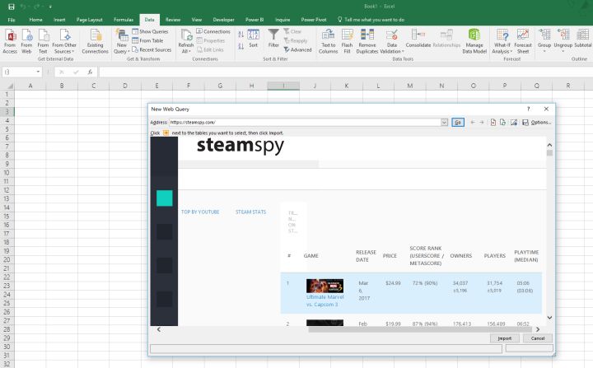This screenshot has width=593, height=368.
Task: Click the Advanced filter button
Action: click(x=297, y=49)
